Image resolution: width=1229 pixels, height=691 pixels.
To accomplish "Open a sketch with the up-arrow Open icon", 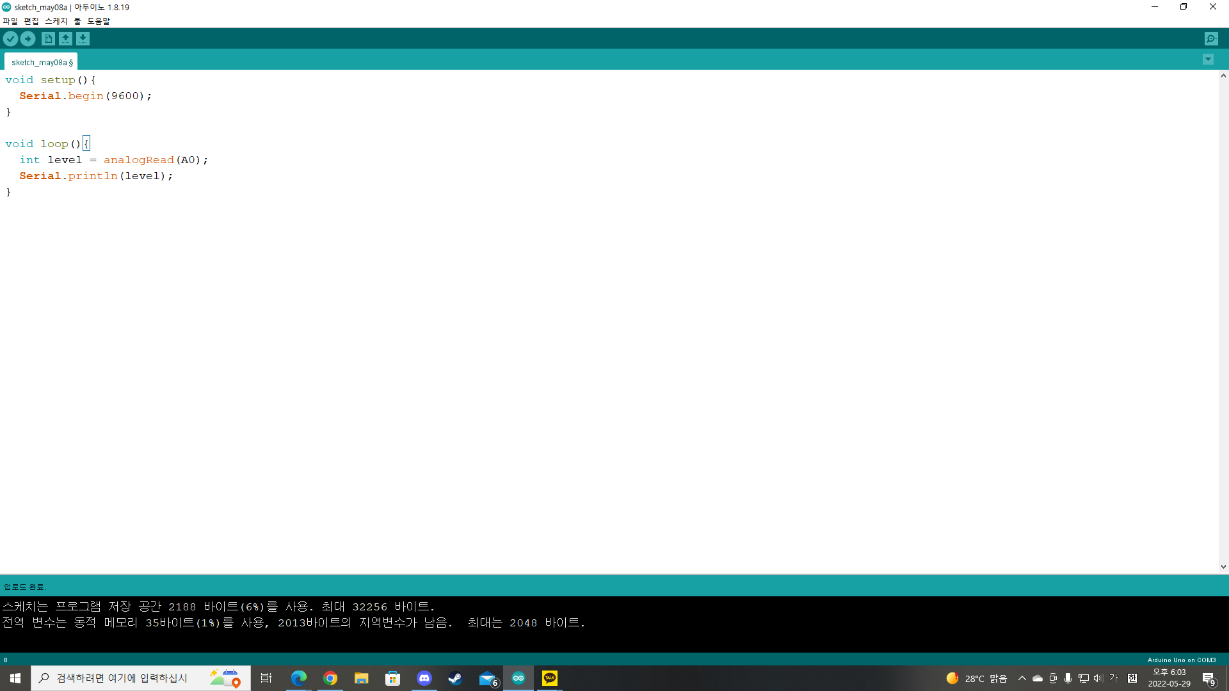I will [x=65, y=39].
